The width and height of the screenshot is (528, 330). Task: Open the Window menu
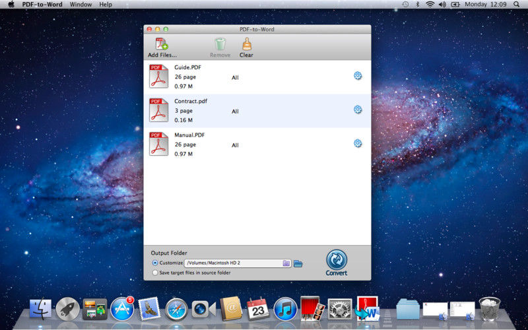(x=81, y=5)
